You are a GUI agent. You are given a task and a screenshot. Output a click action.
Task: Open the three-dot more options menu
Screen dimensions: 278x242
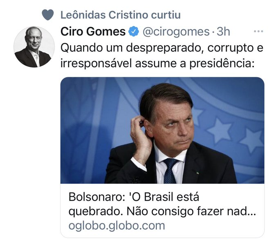(x=258, y=31)
